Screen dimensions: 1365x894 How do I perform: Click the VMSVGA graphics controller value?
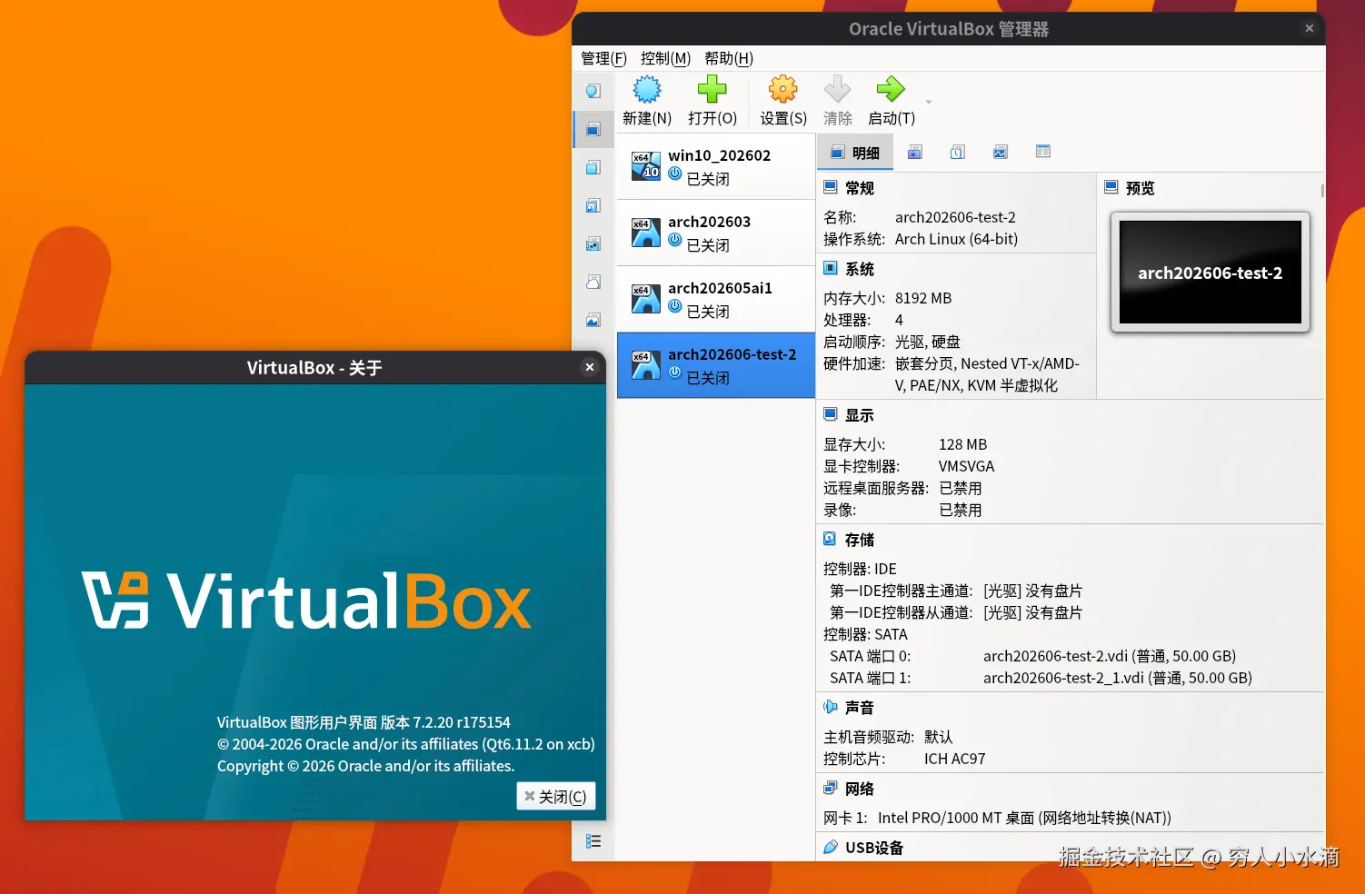tap(966, 466)
